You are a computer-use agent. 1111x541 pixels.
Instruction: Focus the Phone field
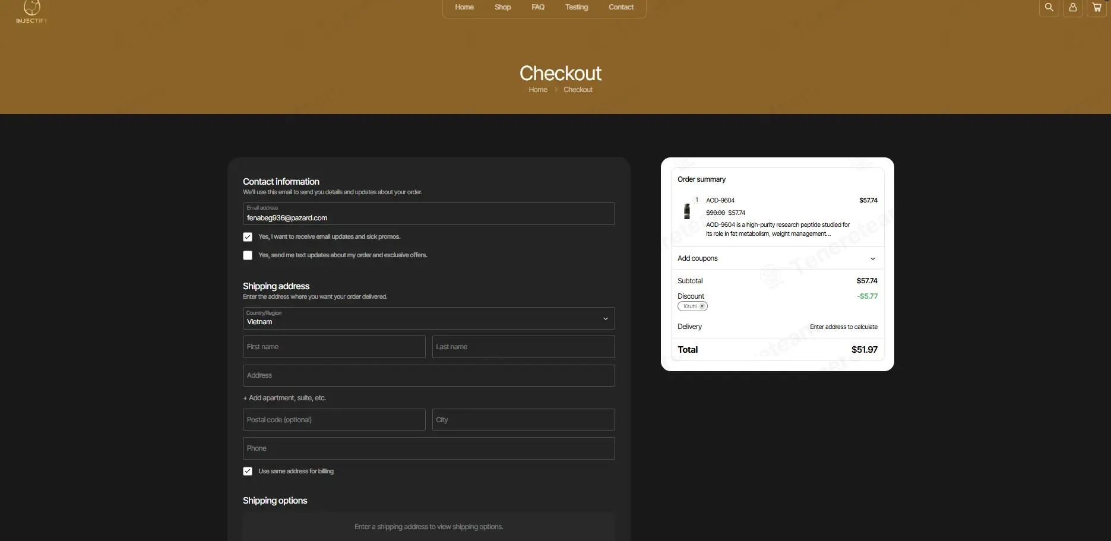429,448
